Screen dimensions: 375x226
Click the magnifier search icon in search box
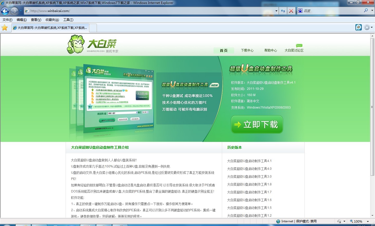pos(366,11)
